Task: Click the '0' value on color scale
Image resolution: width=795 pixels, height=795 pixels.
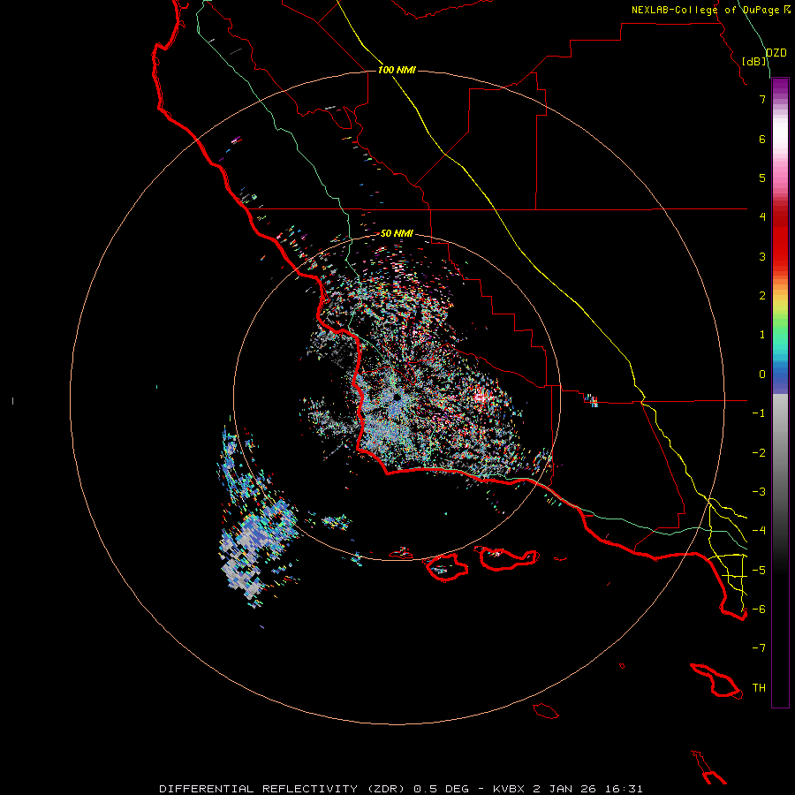Action: (x=762, y=375)
